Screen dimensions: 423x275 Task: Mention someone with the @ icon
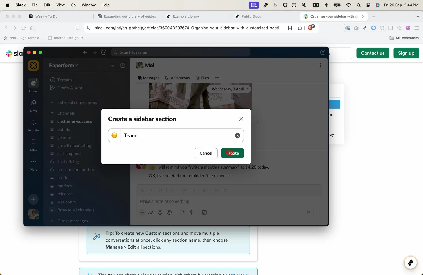(169, 212)
